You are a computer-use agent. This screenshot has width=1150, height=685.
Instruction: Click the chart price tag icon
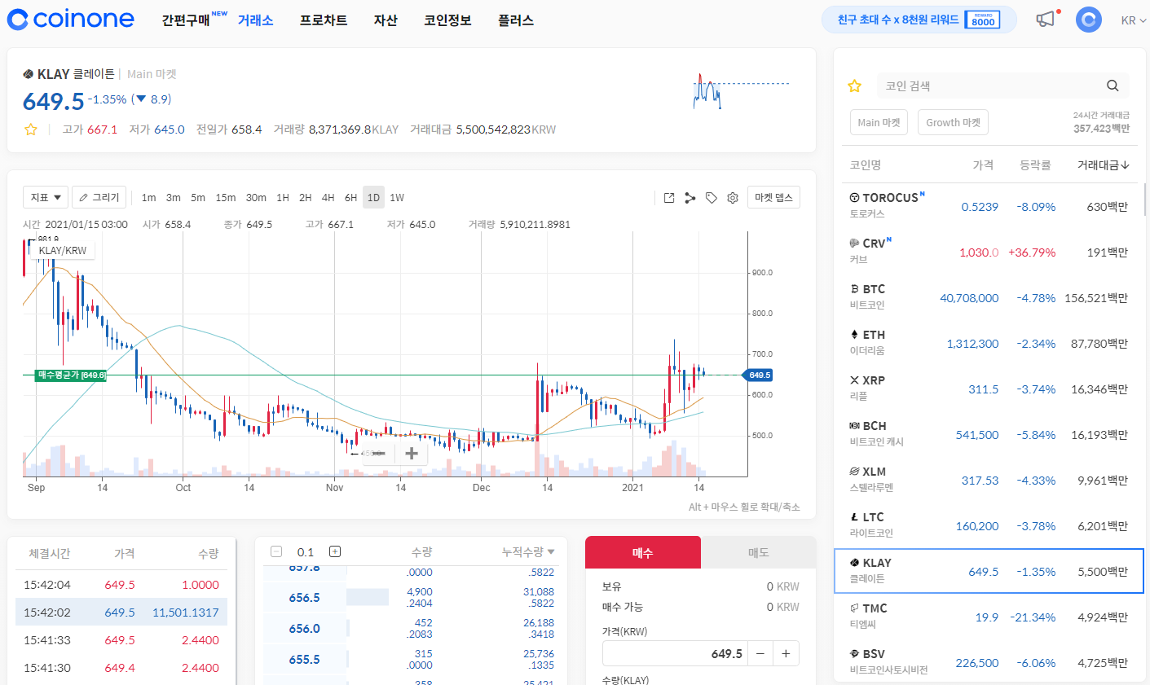tap(712, 198)
